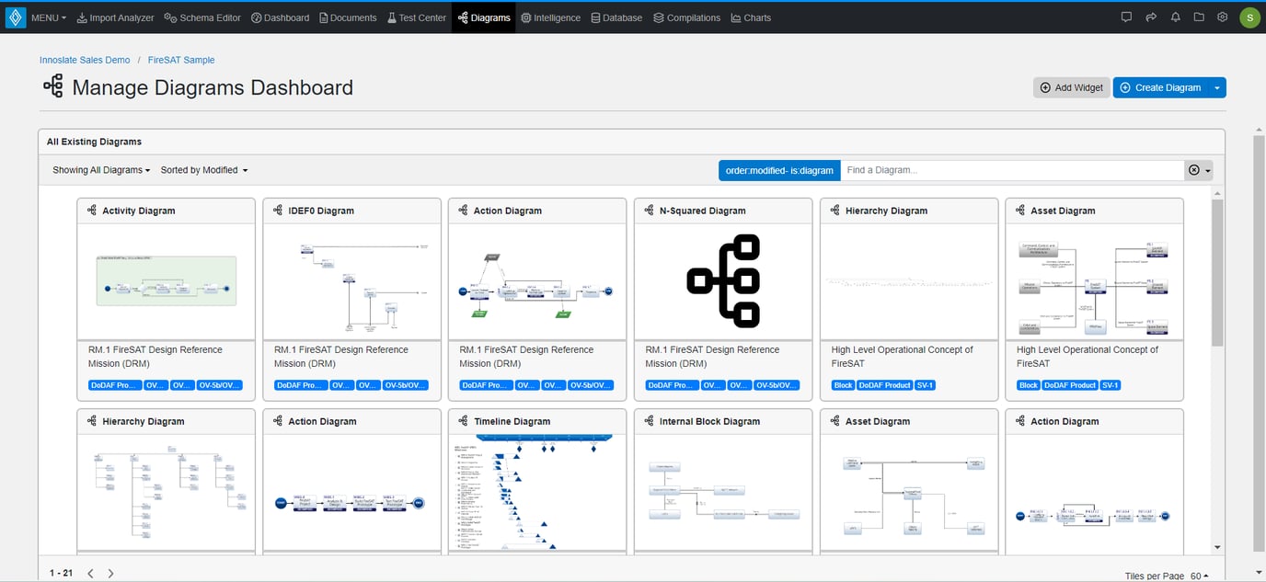Open the Sorted by Modified dropdown
The image size is (1266, 582).
click(x=203, y=169)
